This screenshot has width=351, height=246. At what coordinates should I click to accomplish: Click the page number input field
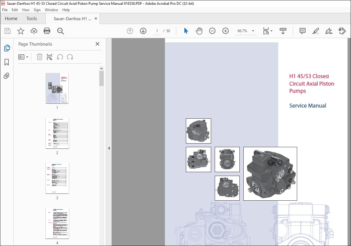tap(157, 31)
